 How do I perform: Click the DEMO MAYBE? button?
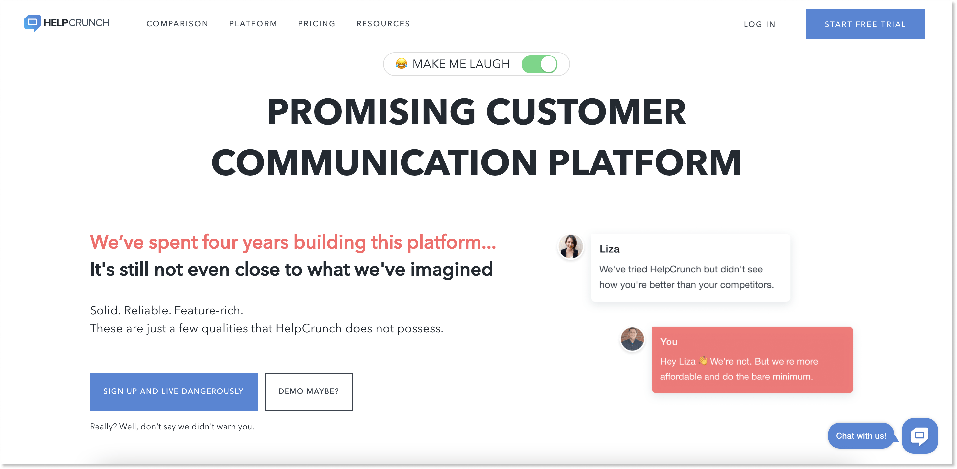pos(309,391)
